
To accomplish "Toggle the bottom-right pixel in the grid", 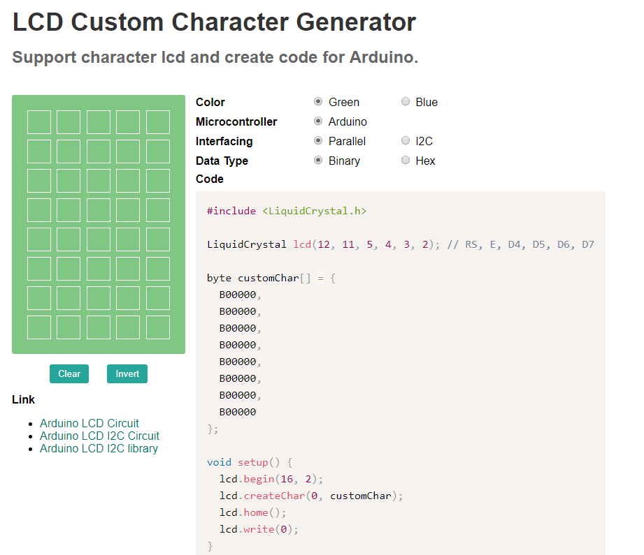I will [x=158, y=327].
